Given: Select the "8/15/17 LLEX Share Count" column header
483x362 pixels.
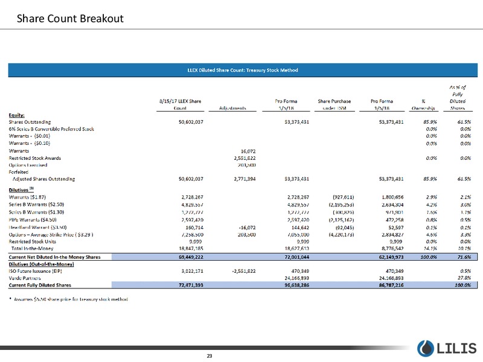Looking at the screenshot, I should coord(180,104).
